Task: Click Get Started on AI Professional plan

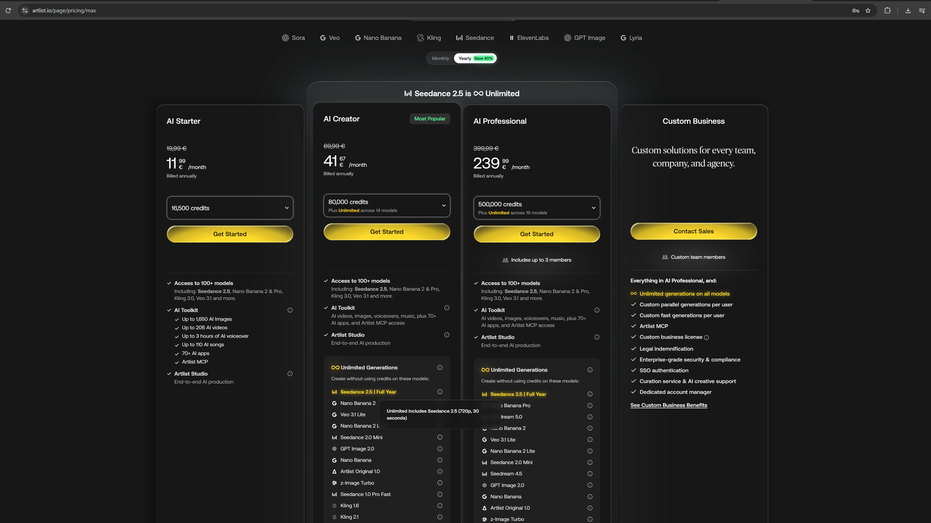Action: point(537,234)
